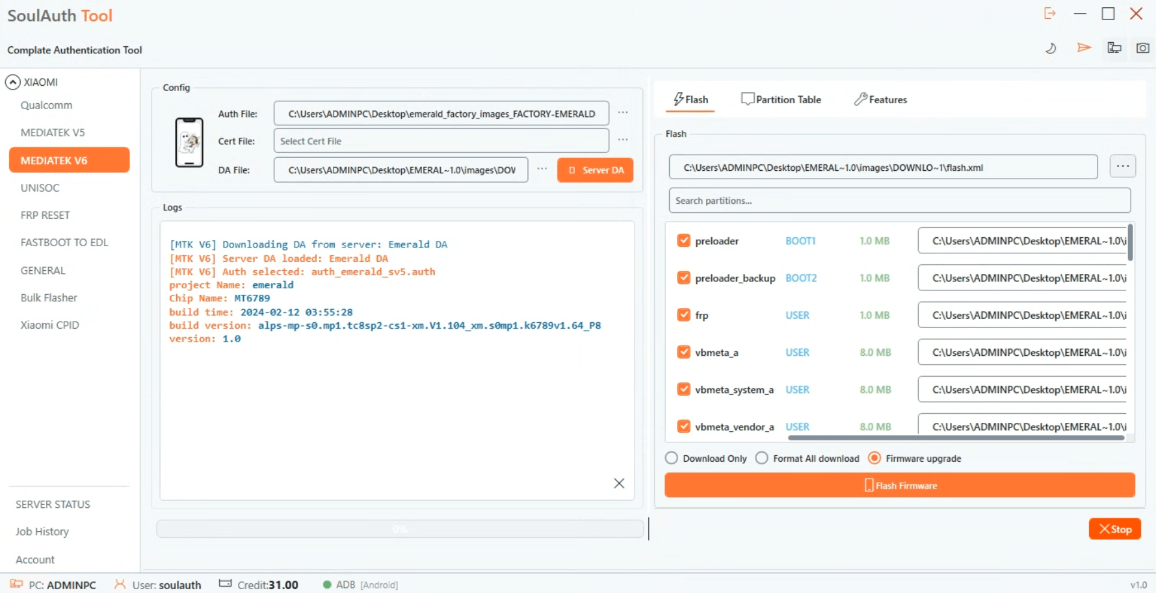Click the BOOT2 region label for preloader_backup
1156x593 pixels.
[x=801, y=277]
